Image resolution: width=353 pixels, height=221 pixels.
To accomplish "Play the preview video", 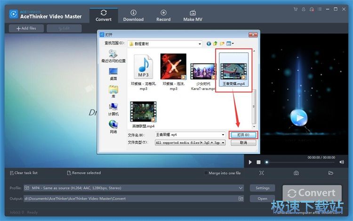I will tap(250, 162).
